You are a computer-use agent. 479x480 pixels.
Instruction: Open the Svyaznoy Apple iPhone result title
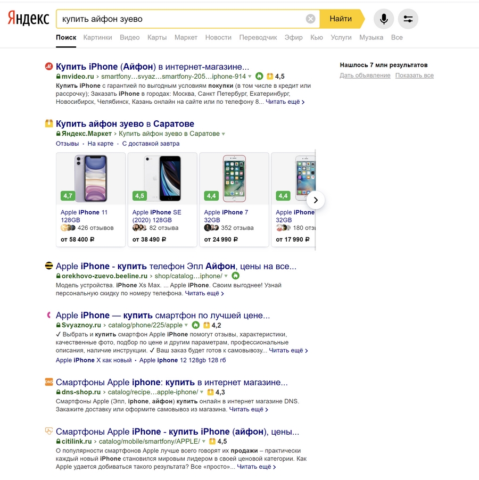163,315
